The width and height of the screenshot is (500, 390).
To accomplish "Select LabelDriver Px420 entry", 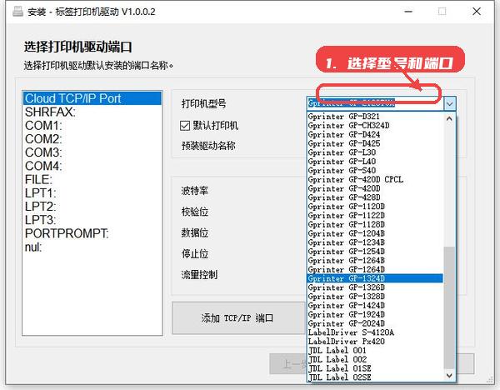I will tap(375, 342).
